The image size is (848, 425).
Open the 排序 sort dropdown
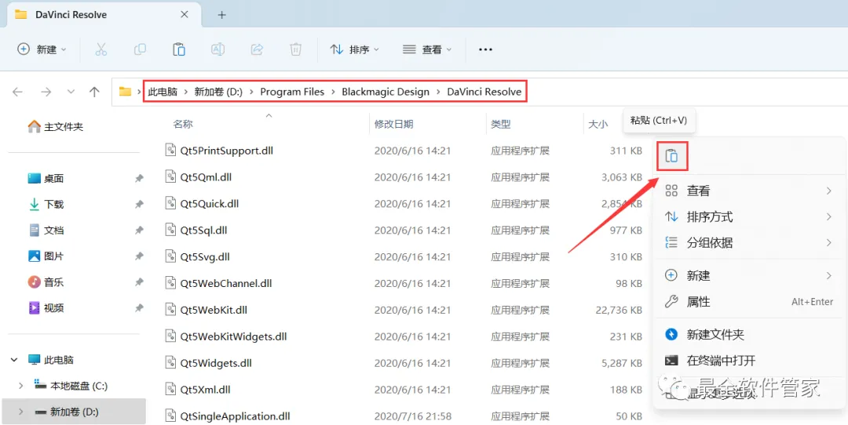[355, 49]
